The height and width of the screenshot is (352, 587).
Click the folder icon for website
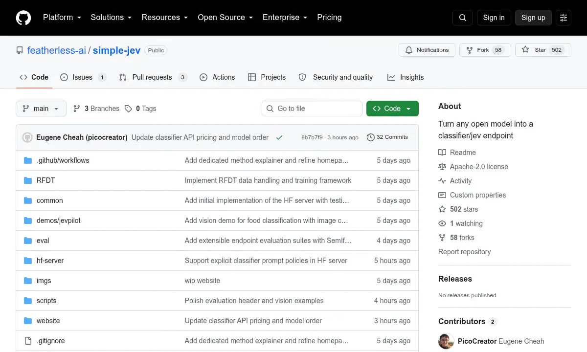28,321
